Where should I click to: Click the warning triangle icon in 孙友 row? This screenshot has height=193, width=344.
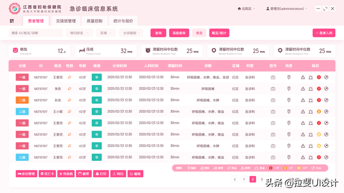tap(303, 100)
